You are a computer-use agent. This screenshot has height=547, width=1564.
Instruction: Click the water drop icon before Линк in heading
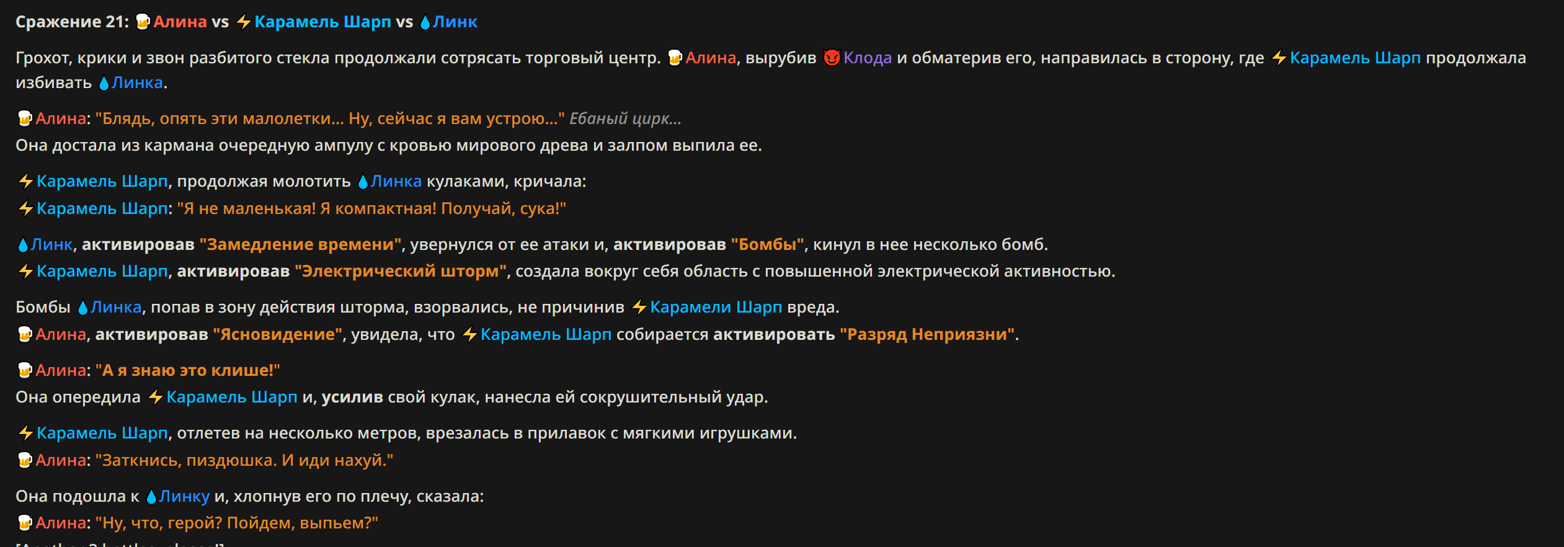425,22
